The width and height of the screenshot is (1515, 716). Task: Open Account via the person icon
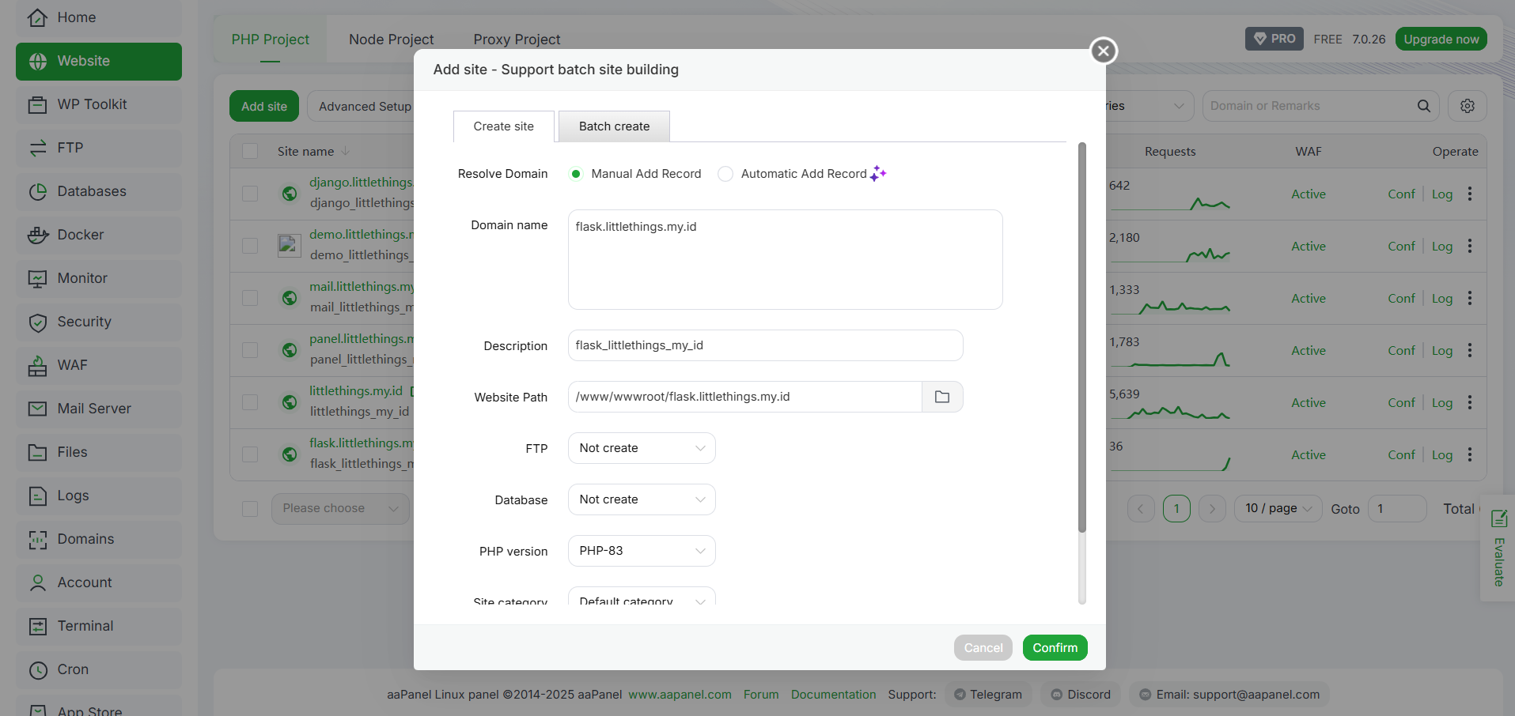click(37, 582)
